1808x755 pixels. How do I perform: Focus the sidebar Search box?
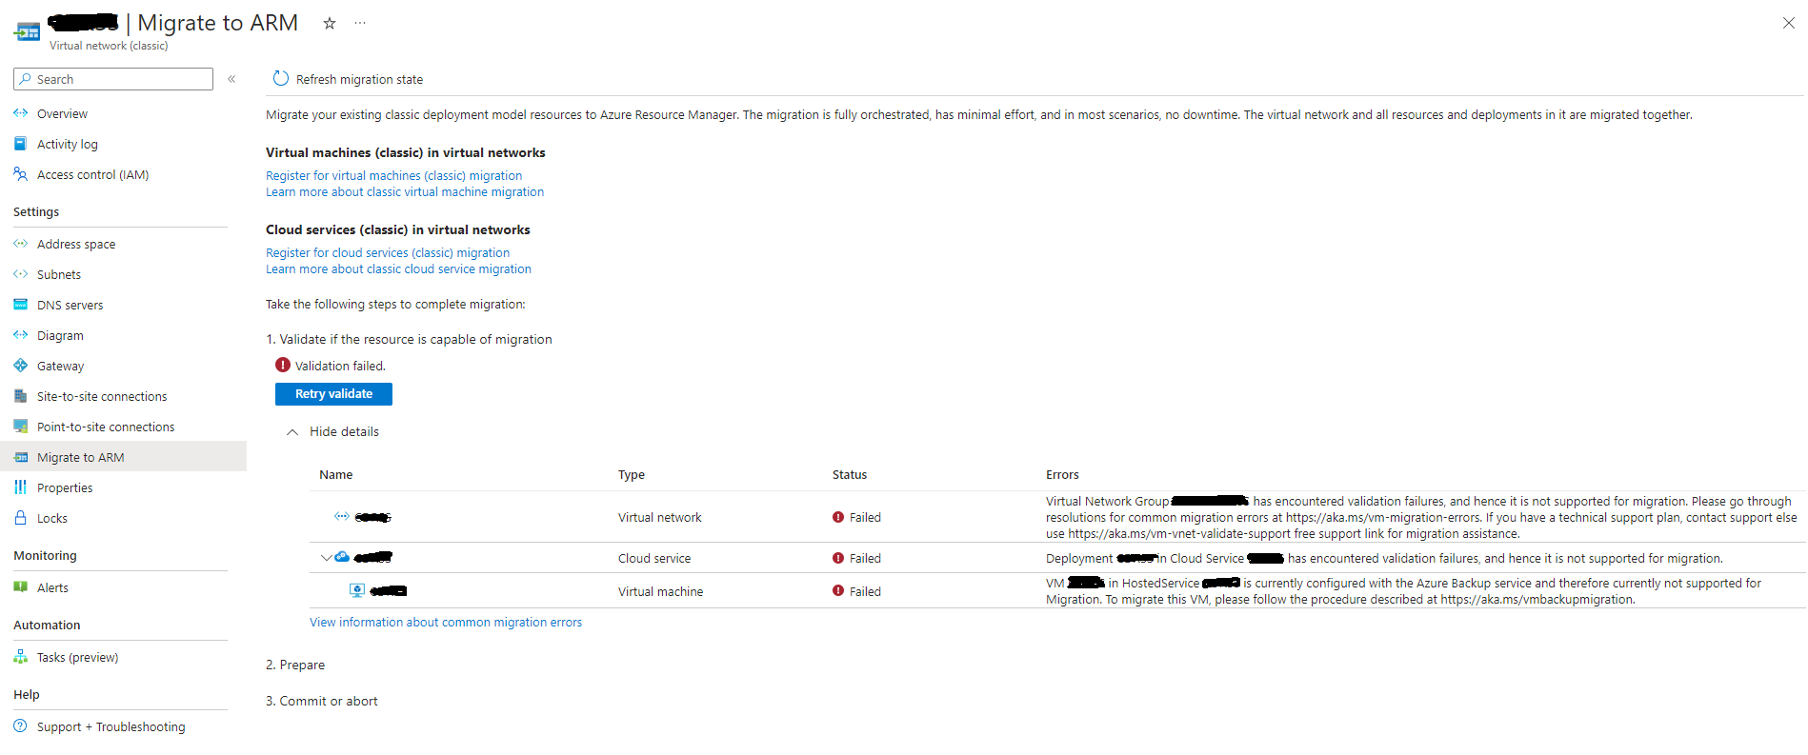click(113, 79)
